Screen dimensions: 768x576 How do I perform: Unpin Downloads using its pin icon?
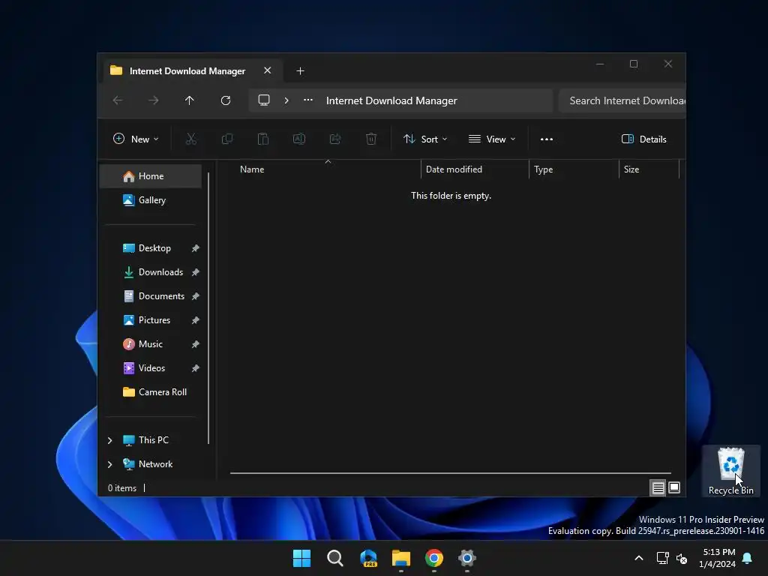196,272
